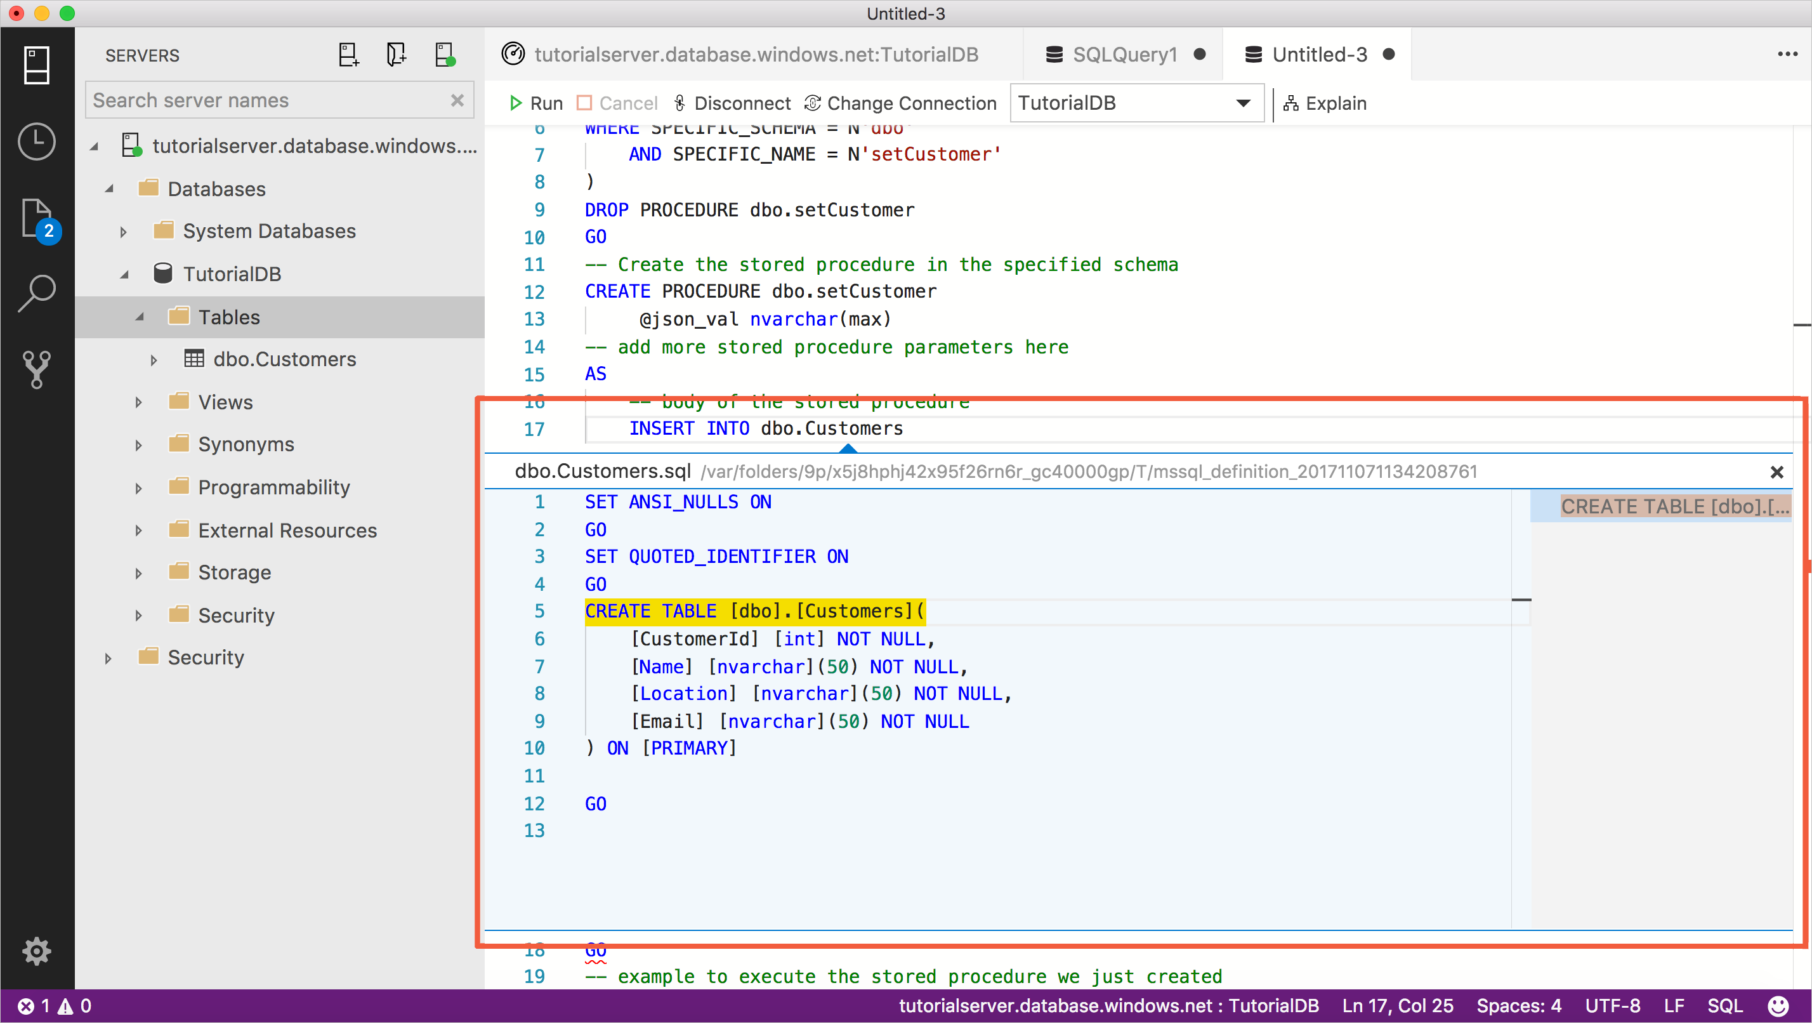Close the dbo.Customers.sql peek panel
Image resolution: width=1812 pixels, height=1023 pixels.
1777,472
